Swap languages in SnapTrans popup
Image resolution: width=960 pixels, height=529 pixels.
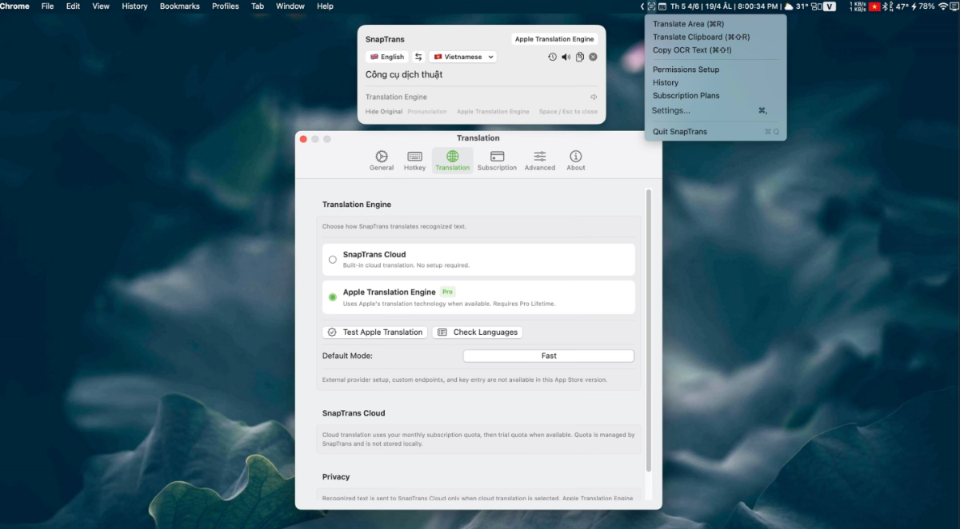418,57
